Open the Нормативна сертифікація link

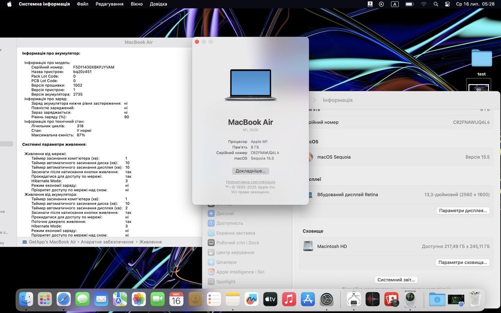point(250,182)
